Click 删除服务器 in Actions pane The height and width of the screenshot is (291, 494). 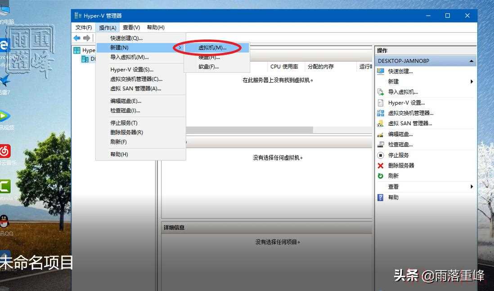point(401,165)
